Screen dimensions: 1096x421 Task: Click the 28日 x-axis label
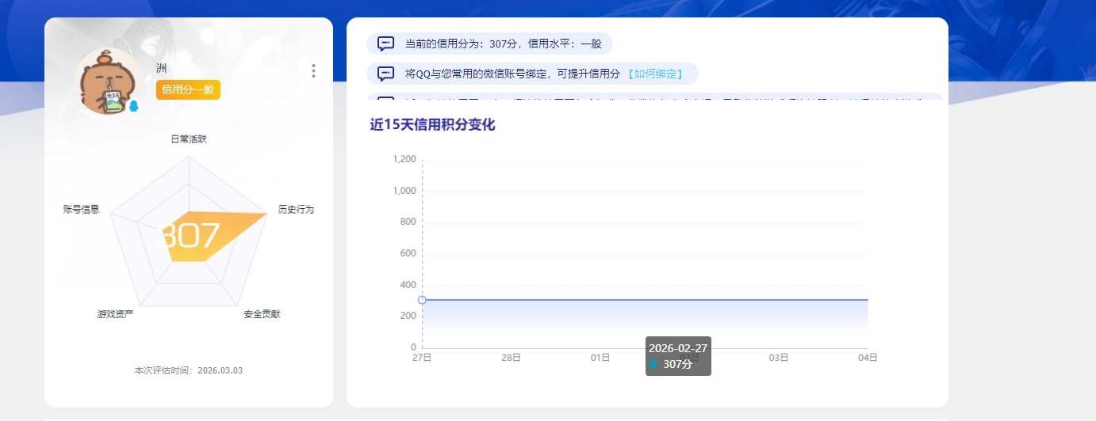click(x=511, y=358)
